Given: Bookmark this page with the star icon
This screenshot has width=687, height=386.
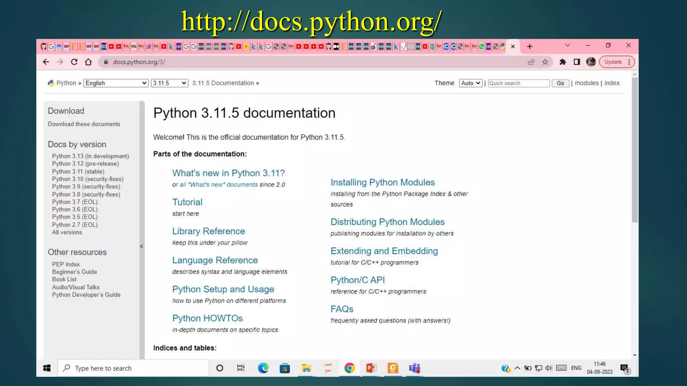Looking at the screenshot, I should point(545,62).
